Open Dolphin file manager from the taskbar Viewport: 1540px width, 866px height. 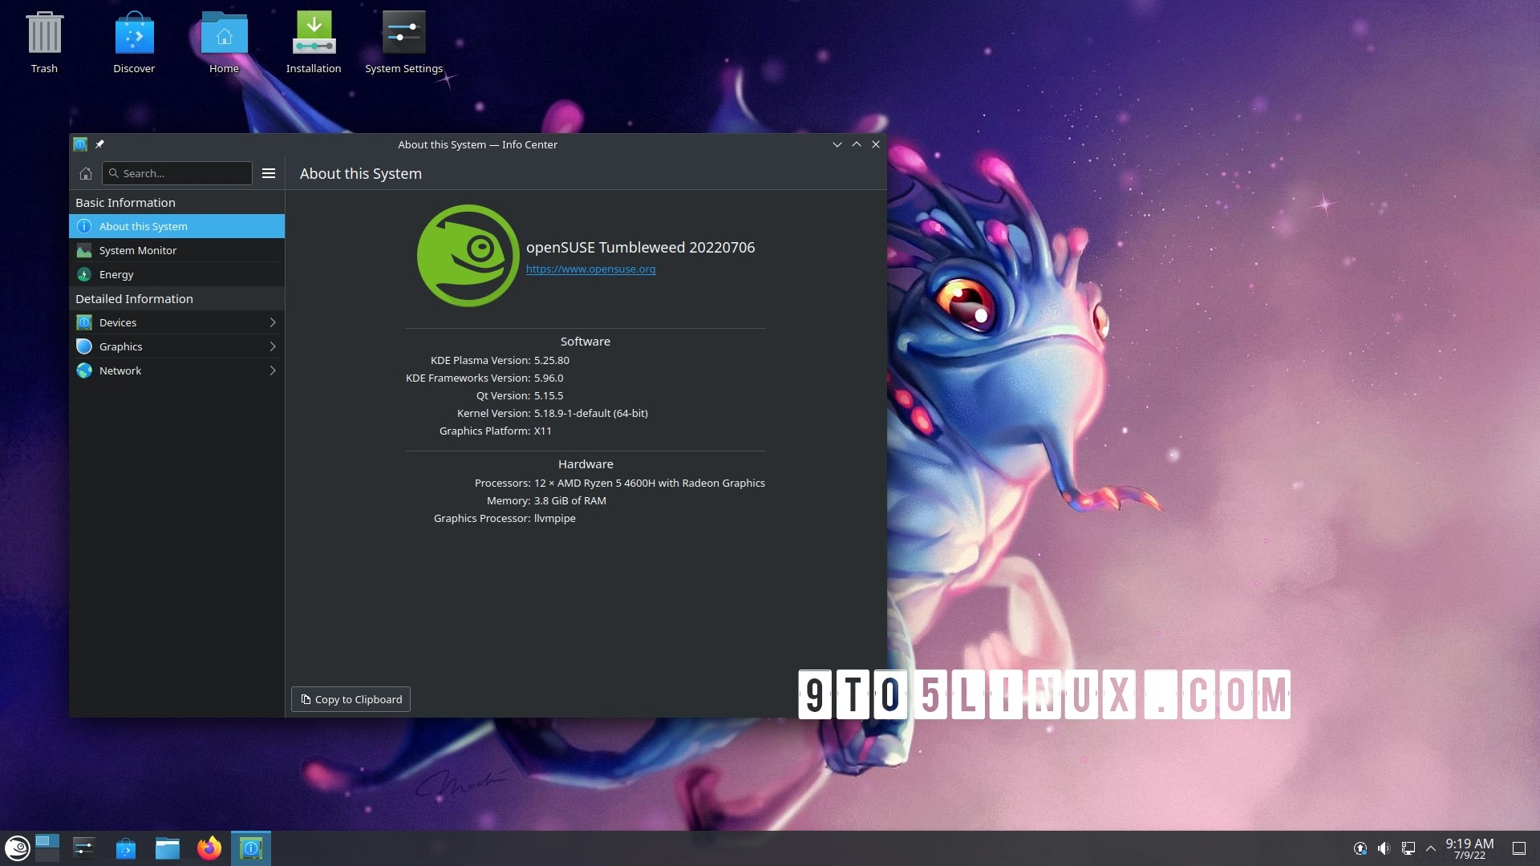point(167,848)
